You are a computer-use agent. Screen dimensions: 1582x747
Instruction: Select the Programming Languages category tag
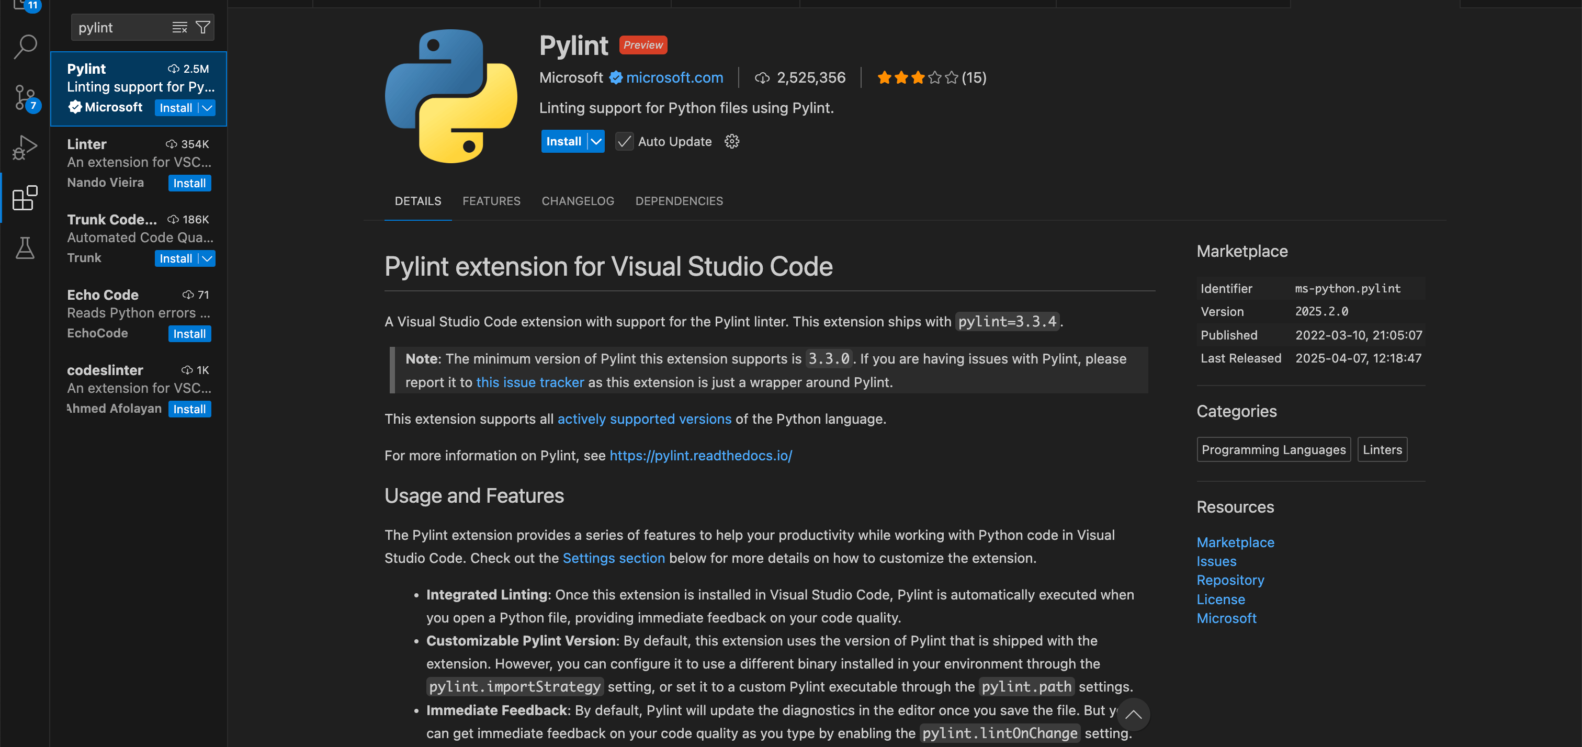1273,450
